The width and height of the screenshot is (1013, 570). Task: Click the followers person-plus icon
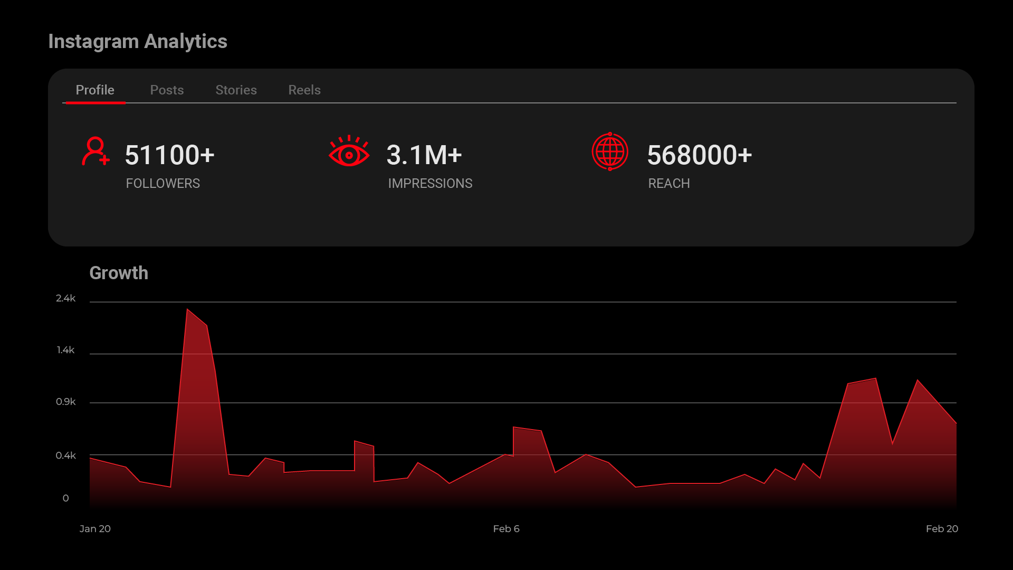click(95, 151)
